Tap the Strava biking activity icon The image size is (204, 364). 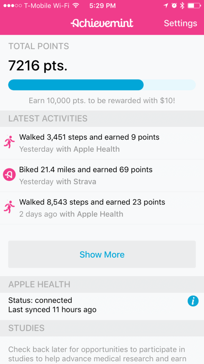(9, 175)
